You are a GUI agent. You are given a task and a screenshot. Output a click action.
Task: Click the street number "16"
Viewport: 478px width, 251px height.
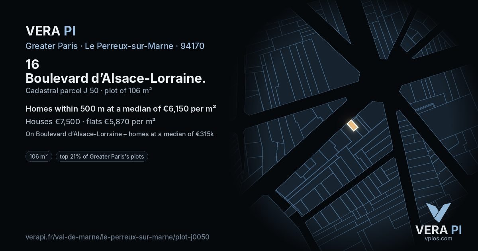tap(32, 64)
